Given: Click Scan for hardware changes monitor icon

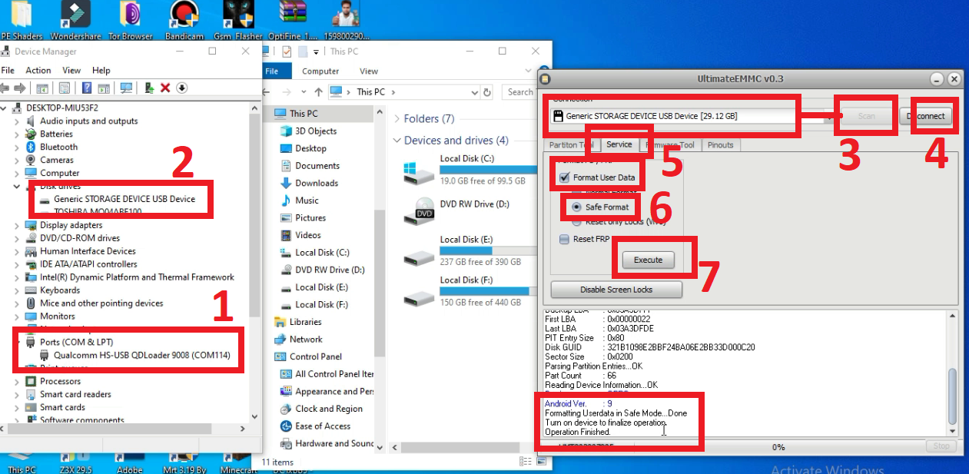Looking at the screenshot, I should (x=126, y=88).
